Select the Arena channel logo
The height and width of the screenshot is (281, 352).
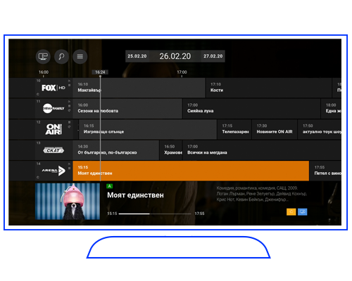[54, 171]
